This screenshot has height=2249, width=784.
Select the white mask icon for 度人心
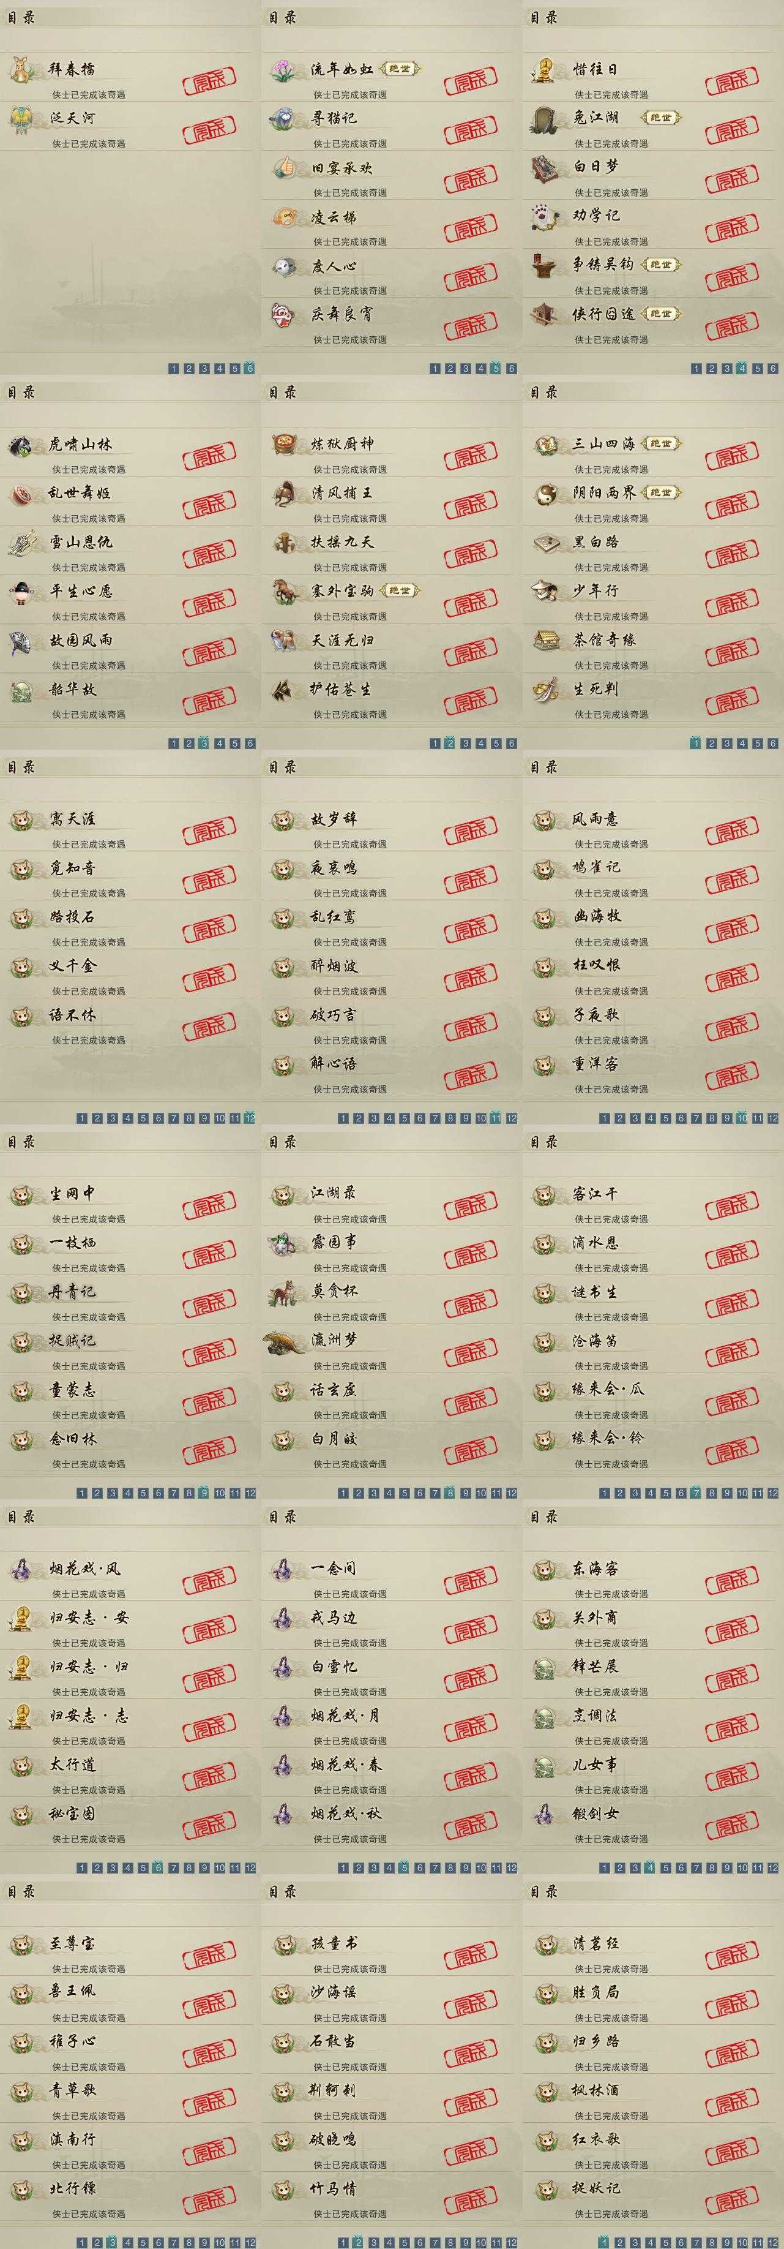tap(283, 266)
